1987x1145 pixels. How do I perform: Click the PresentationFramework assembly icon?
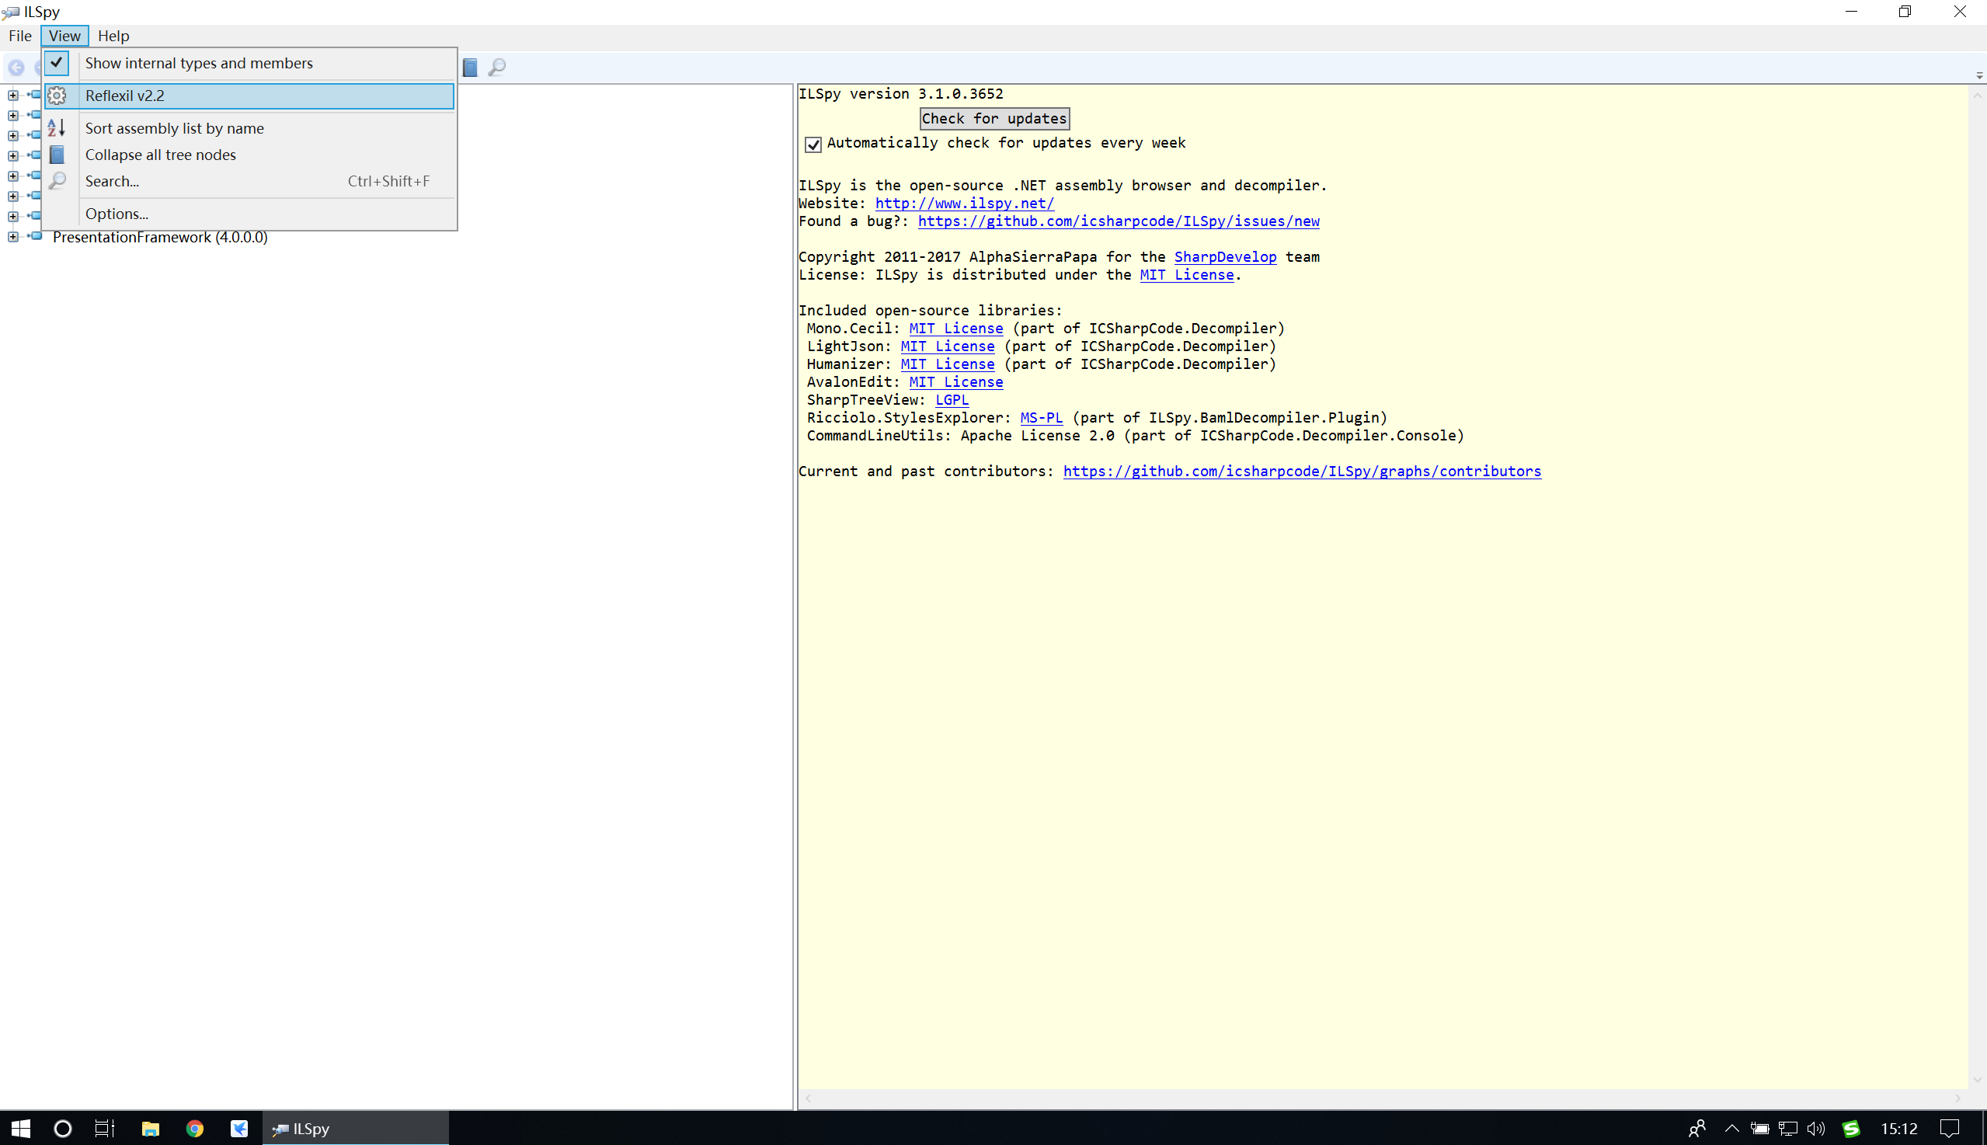[x=36, y=236]
